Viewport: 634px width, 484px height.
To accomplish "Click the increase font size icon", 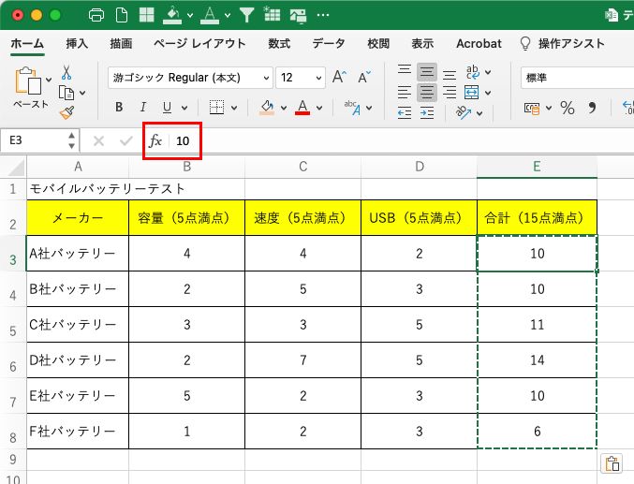I will [339, 78].
